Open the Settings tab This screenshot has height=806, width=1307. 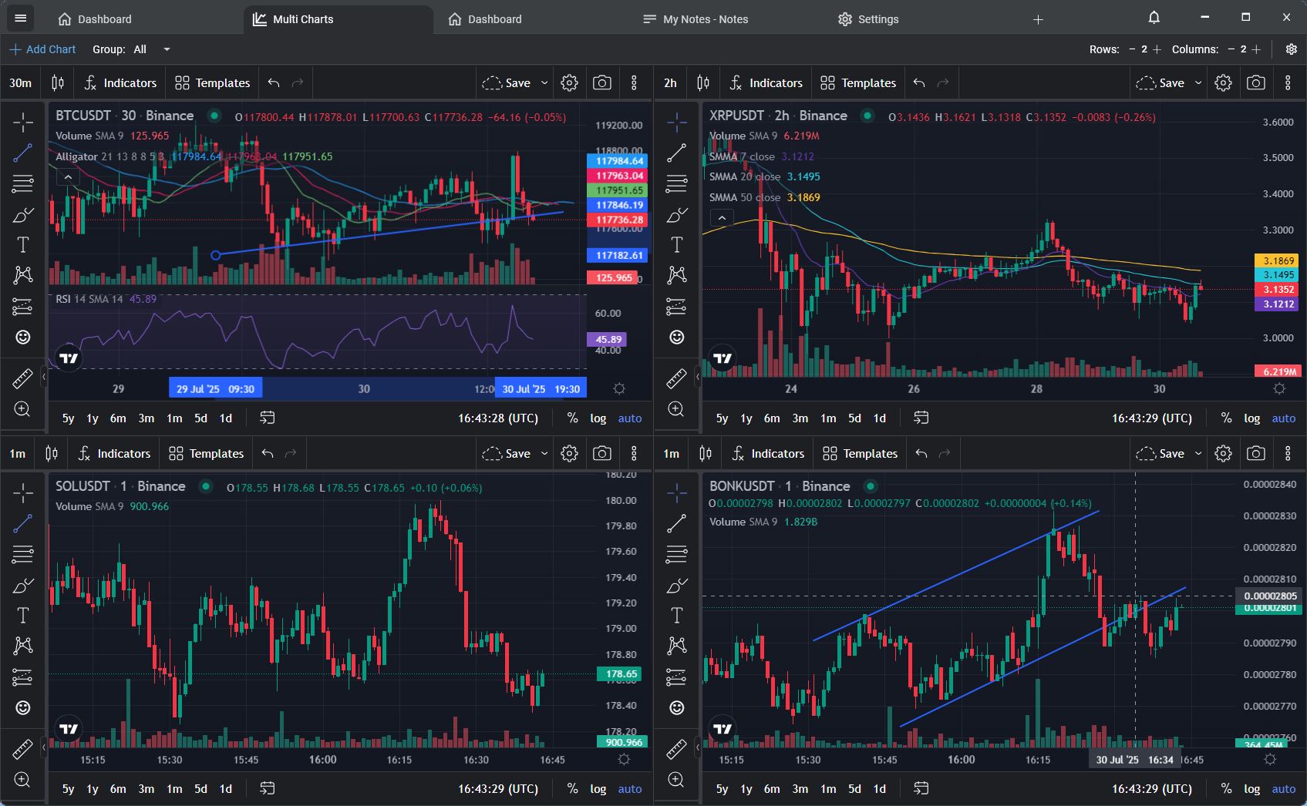point(868,19)
